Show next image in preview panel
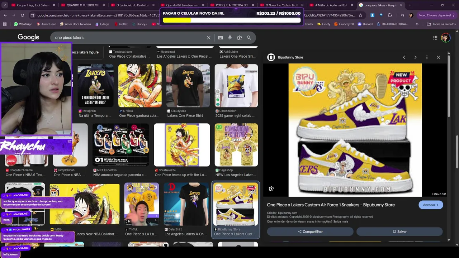 coord(415,57)
